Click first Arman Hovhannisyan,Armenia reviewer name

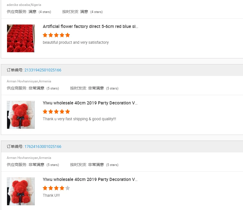point(29,81)
